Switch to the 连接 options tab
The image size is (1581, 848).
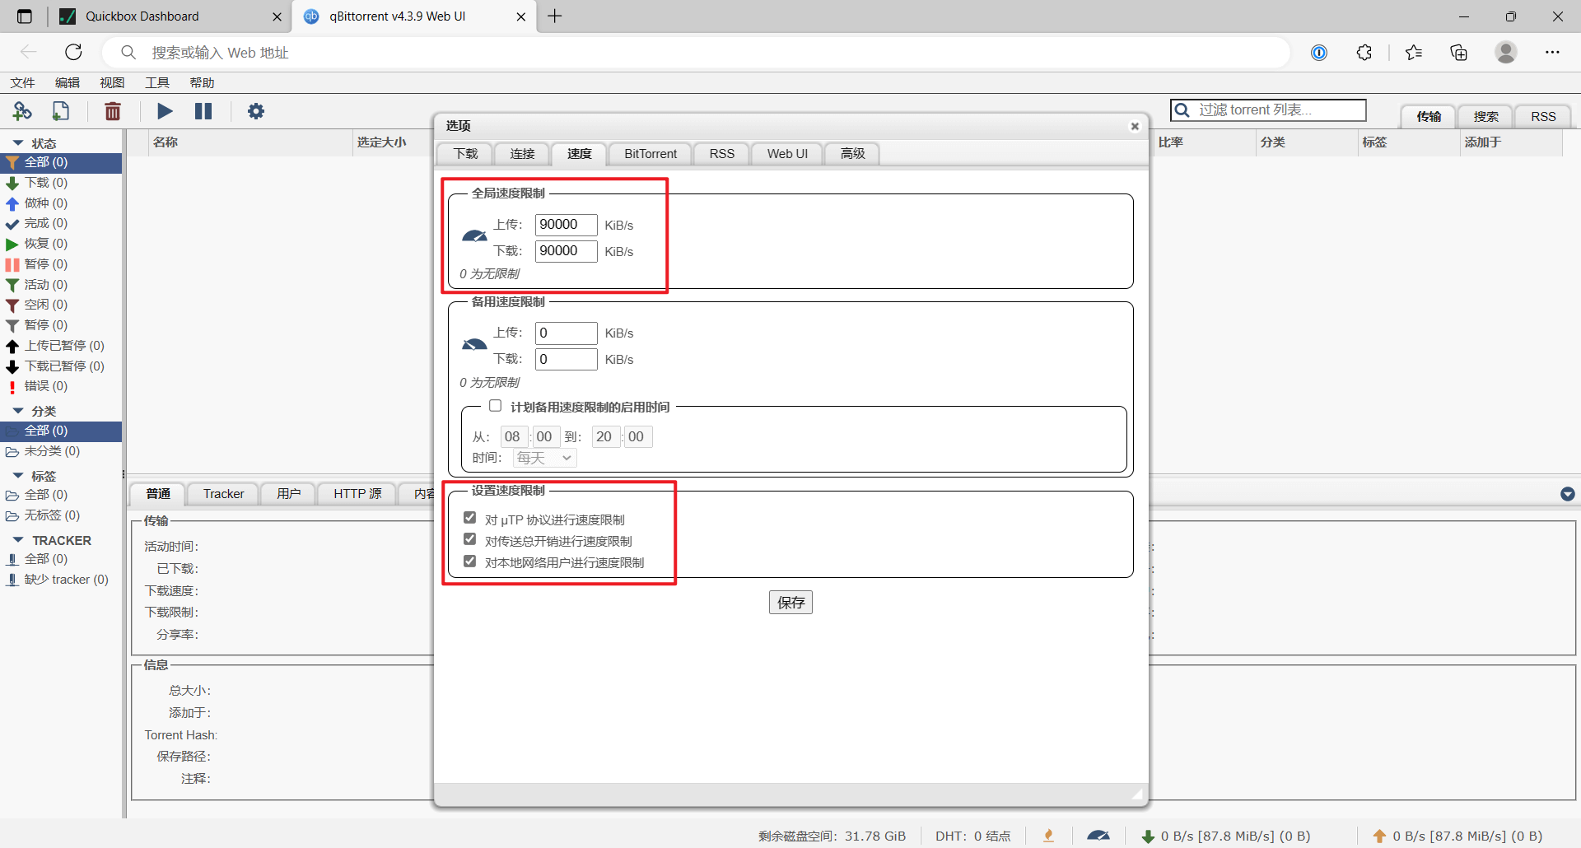coord(522,154)
